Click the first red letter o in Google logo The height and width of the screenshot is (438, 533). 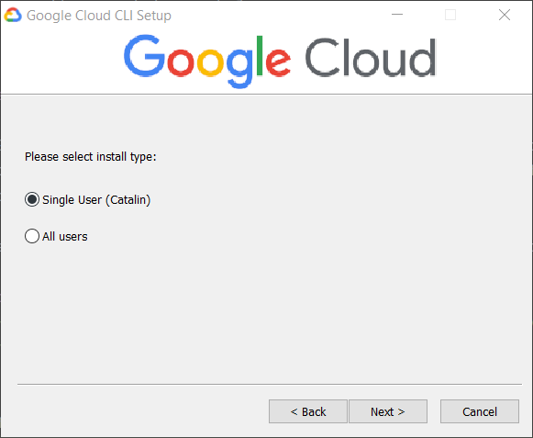tap(181, 62)
